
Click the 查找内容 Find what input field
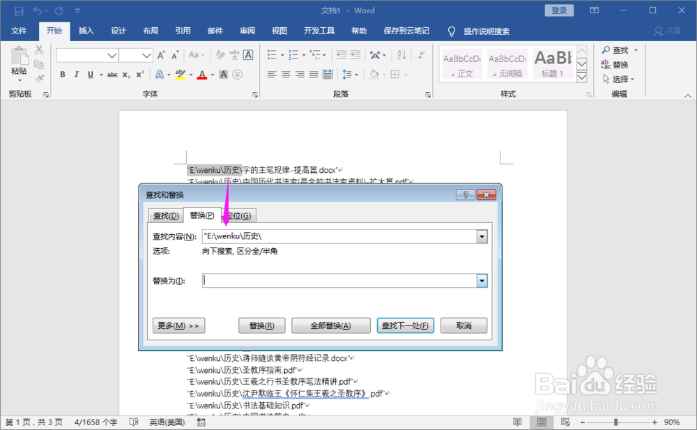point(339,236)
